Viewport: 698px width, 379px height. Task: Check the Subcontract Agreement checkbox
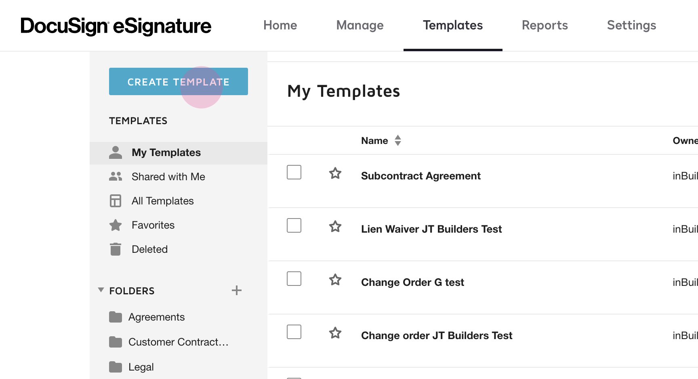(294, 172)
